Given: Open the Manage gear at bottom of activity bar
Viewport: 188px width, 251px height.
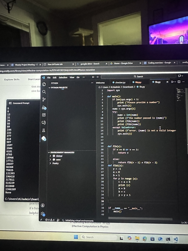Looking at the screenshot, I should (43, 214).
